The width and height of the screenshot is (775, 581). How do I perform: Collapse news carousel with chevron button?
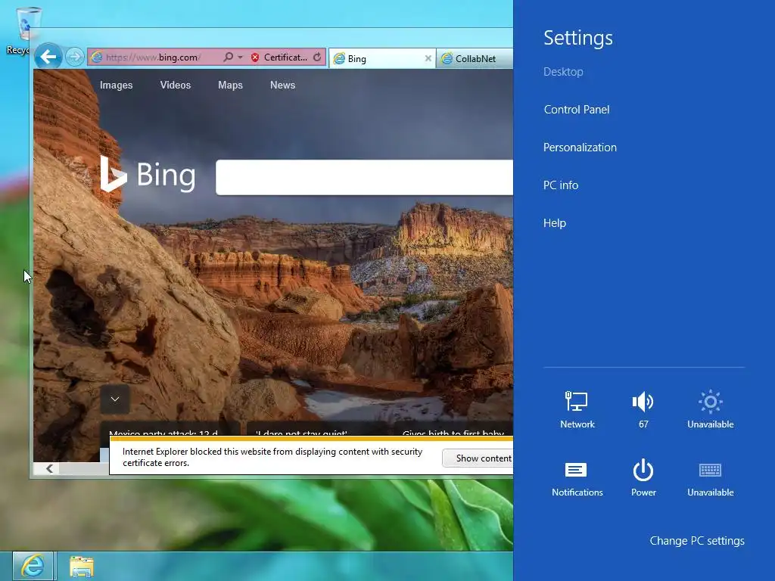115,399
